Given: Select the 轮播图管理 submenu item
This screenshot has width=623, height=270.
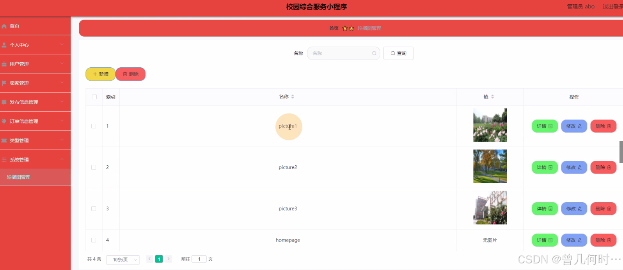Looking at the screenshot, I should point(35,177).
